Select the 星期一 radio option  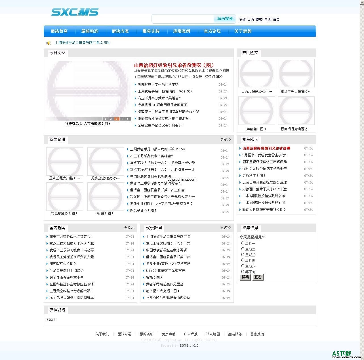point(243,243)
